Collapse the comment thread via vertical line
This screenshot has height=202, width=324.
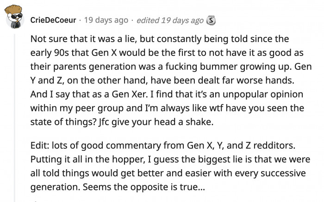click(x=14, y=116)
